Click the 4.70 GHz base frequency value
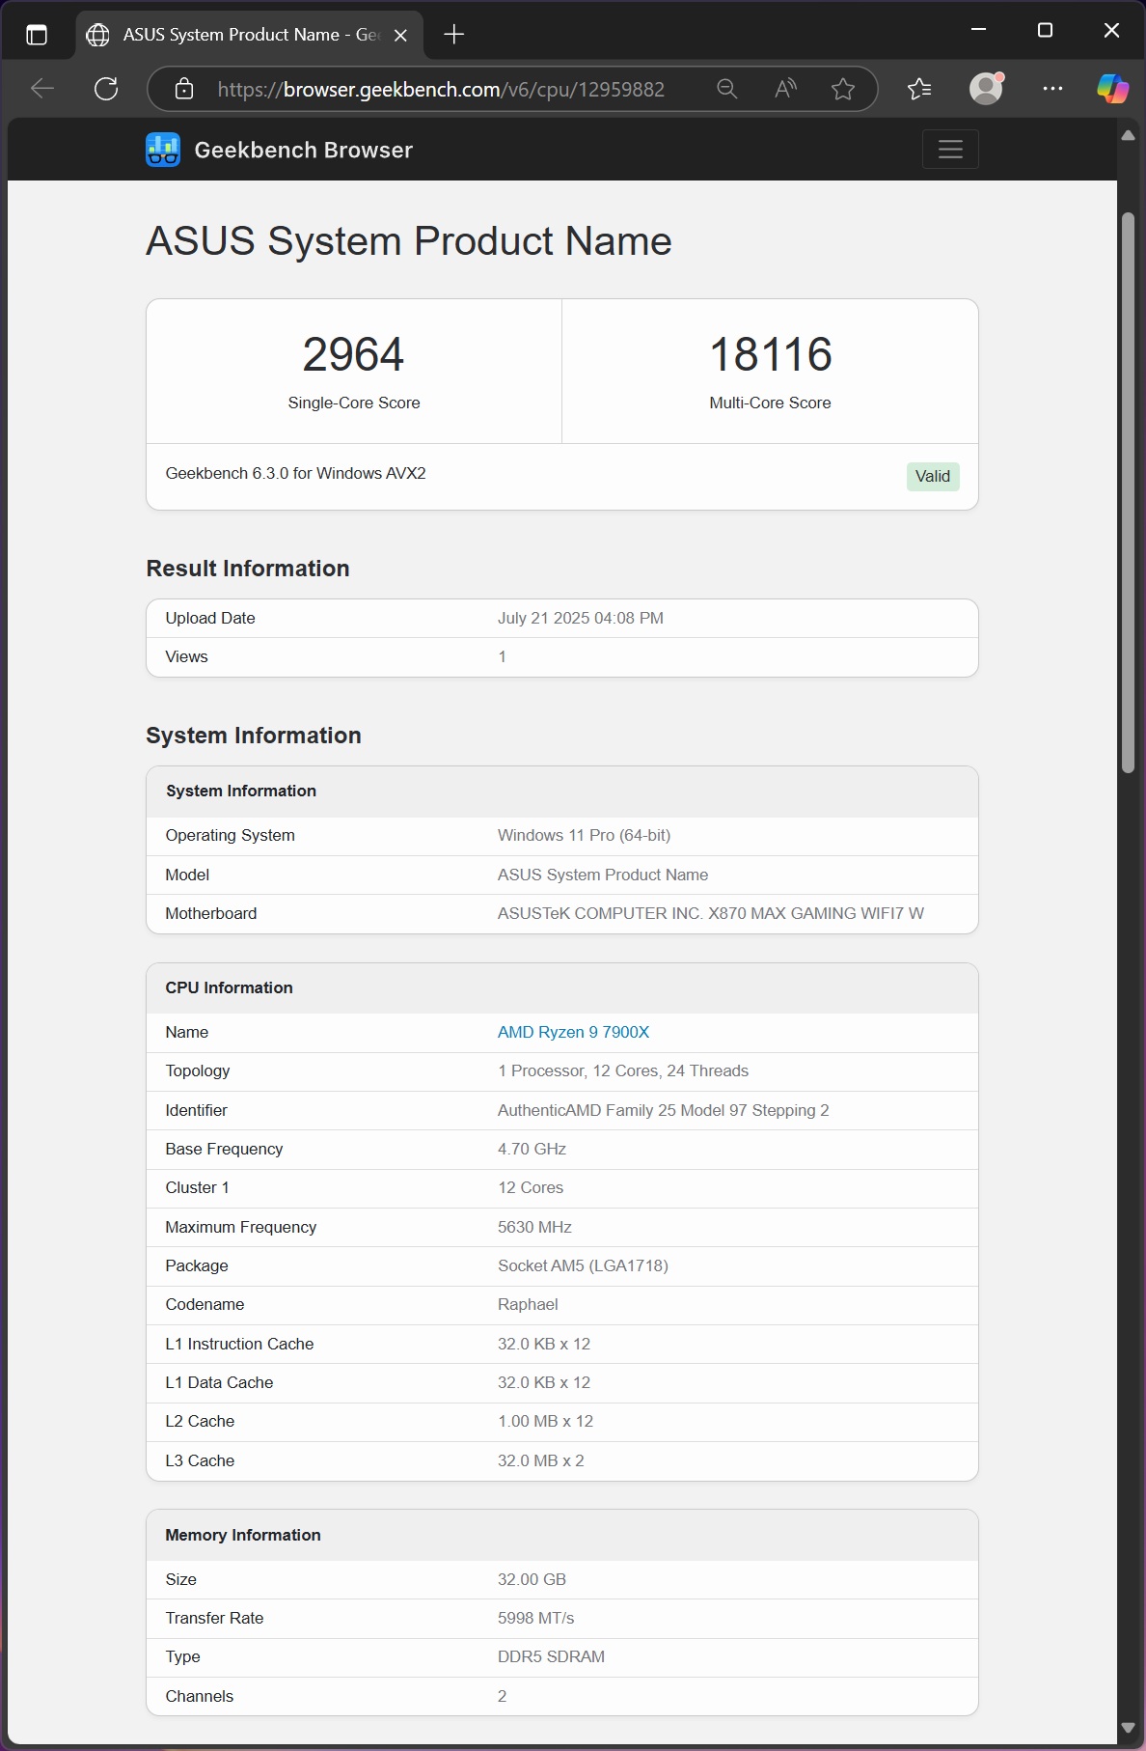The width and height of the screenshot is (1146, 1751). pyautogui.click(x=532, y=1149)
